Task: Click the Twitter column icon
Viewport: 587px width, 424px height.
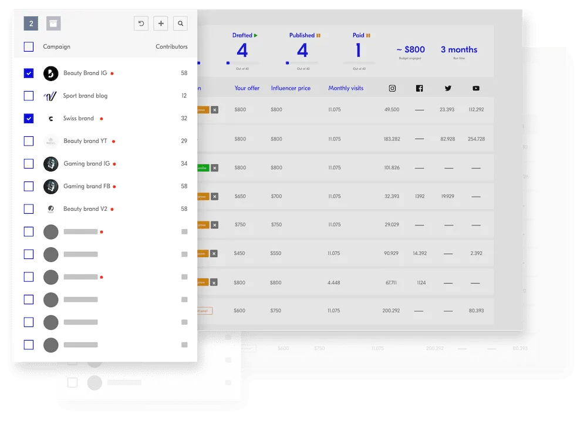Action: pyautogui.click(x=448, y=89)
